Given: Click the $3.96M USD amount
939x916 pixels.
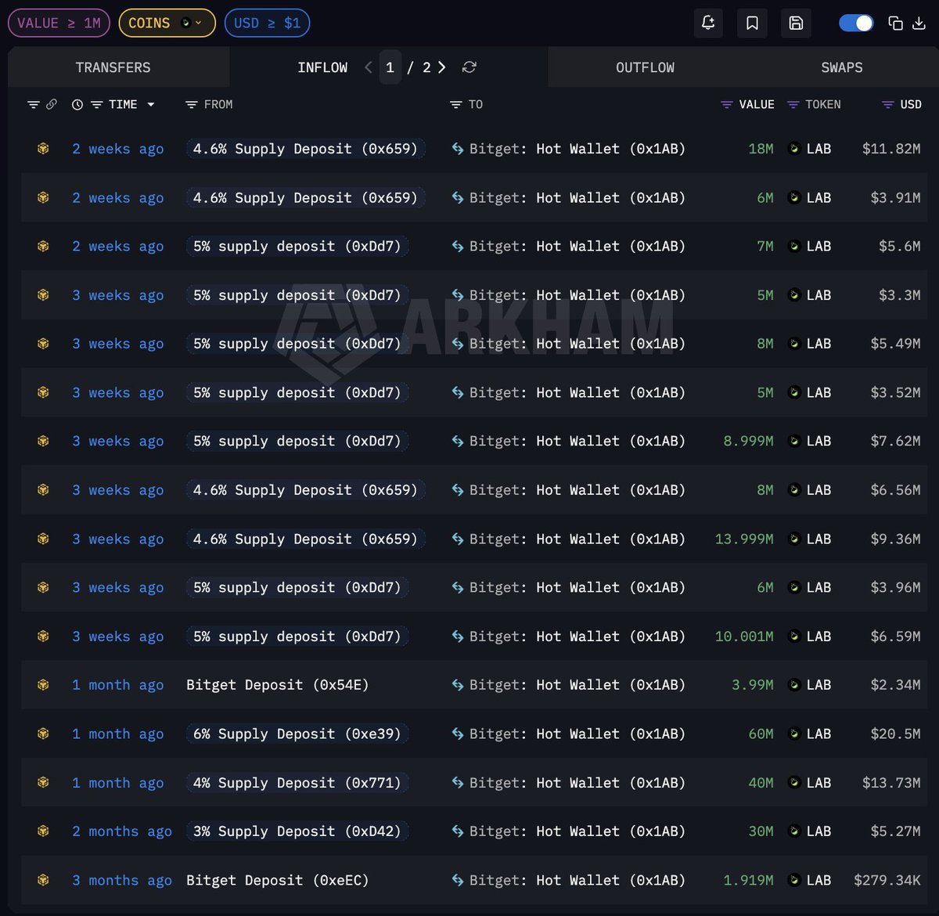Looking at the screenshot, I should click(895, 587).
